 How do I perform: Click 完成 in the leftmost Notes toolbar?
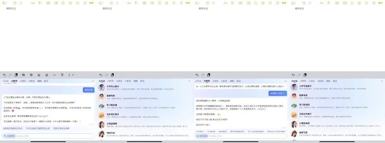point(91,3)
